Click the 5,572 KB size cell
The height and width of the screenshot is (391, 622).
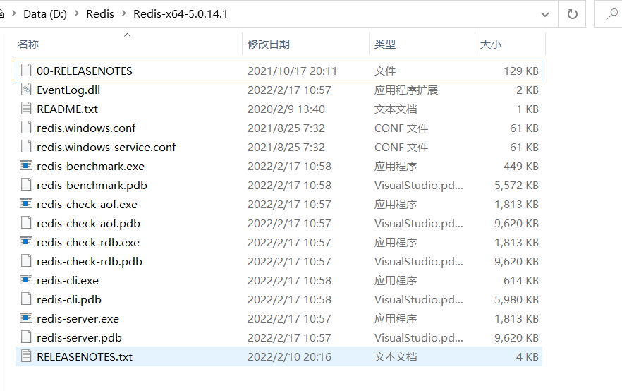click(x=516, y=186)
